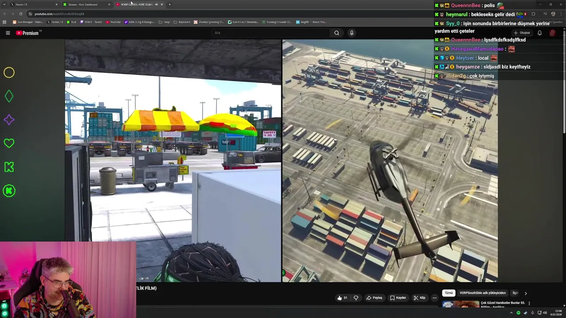This screenshot has width=566, height=318.
Task: Open Chrome three-dot menu
Action: coord(561,14)
